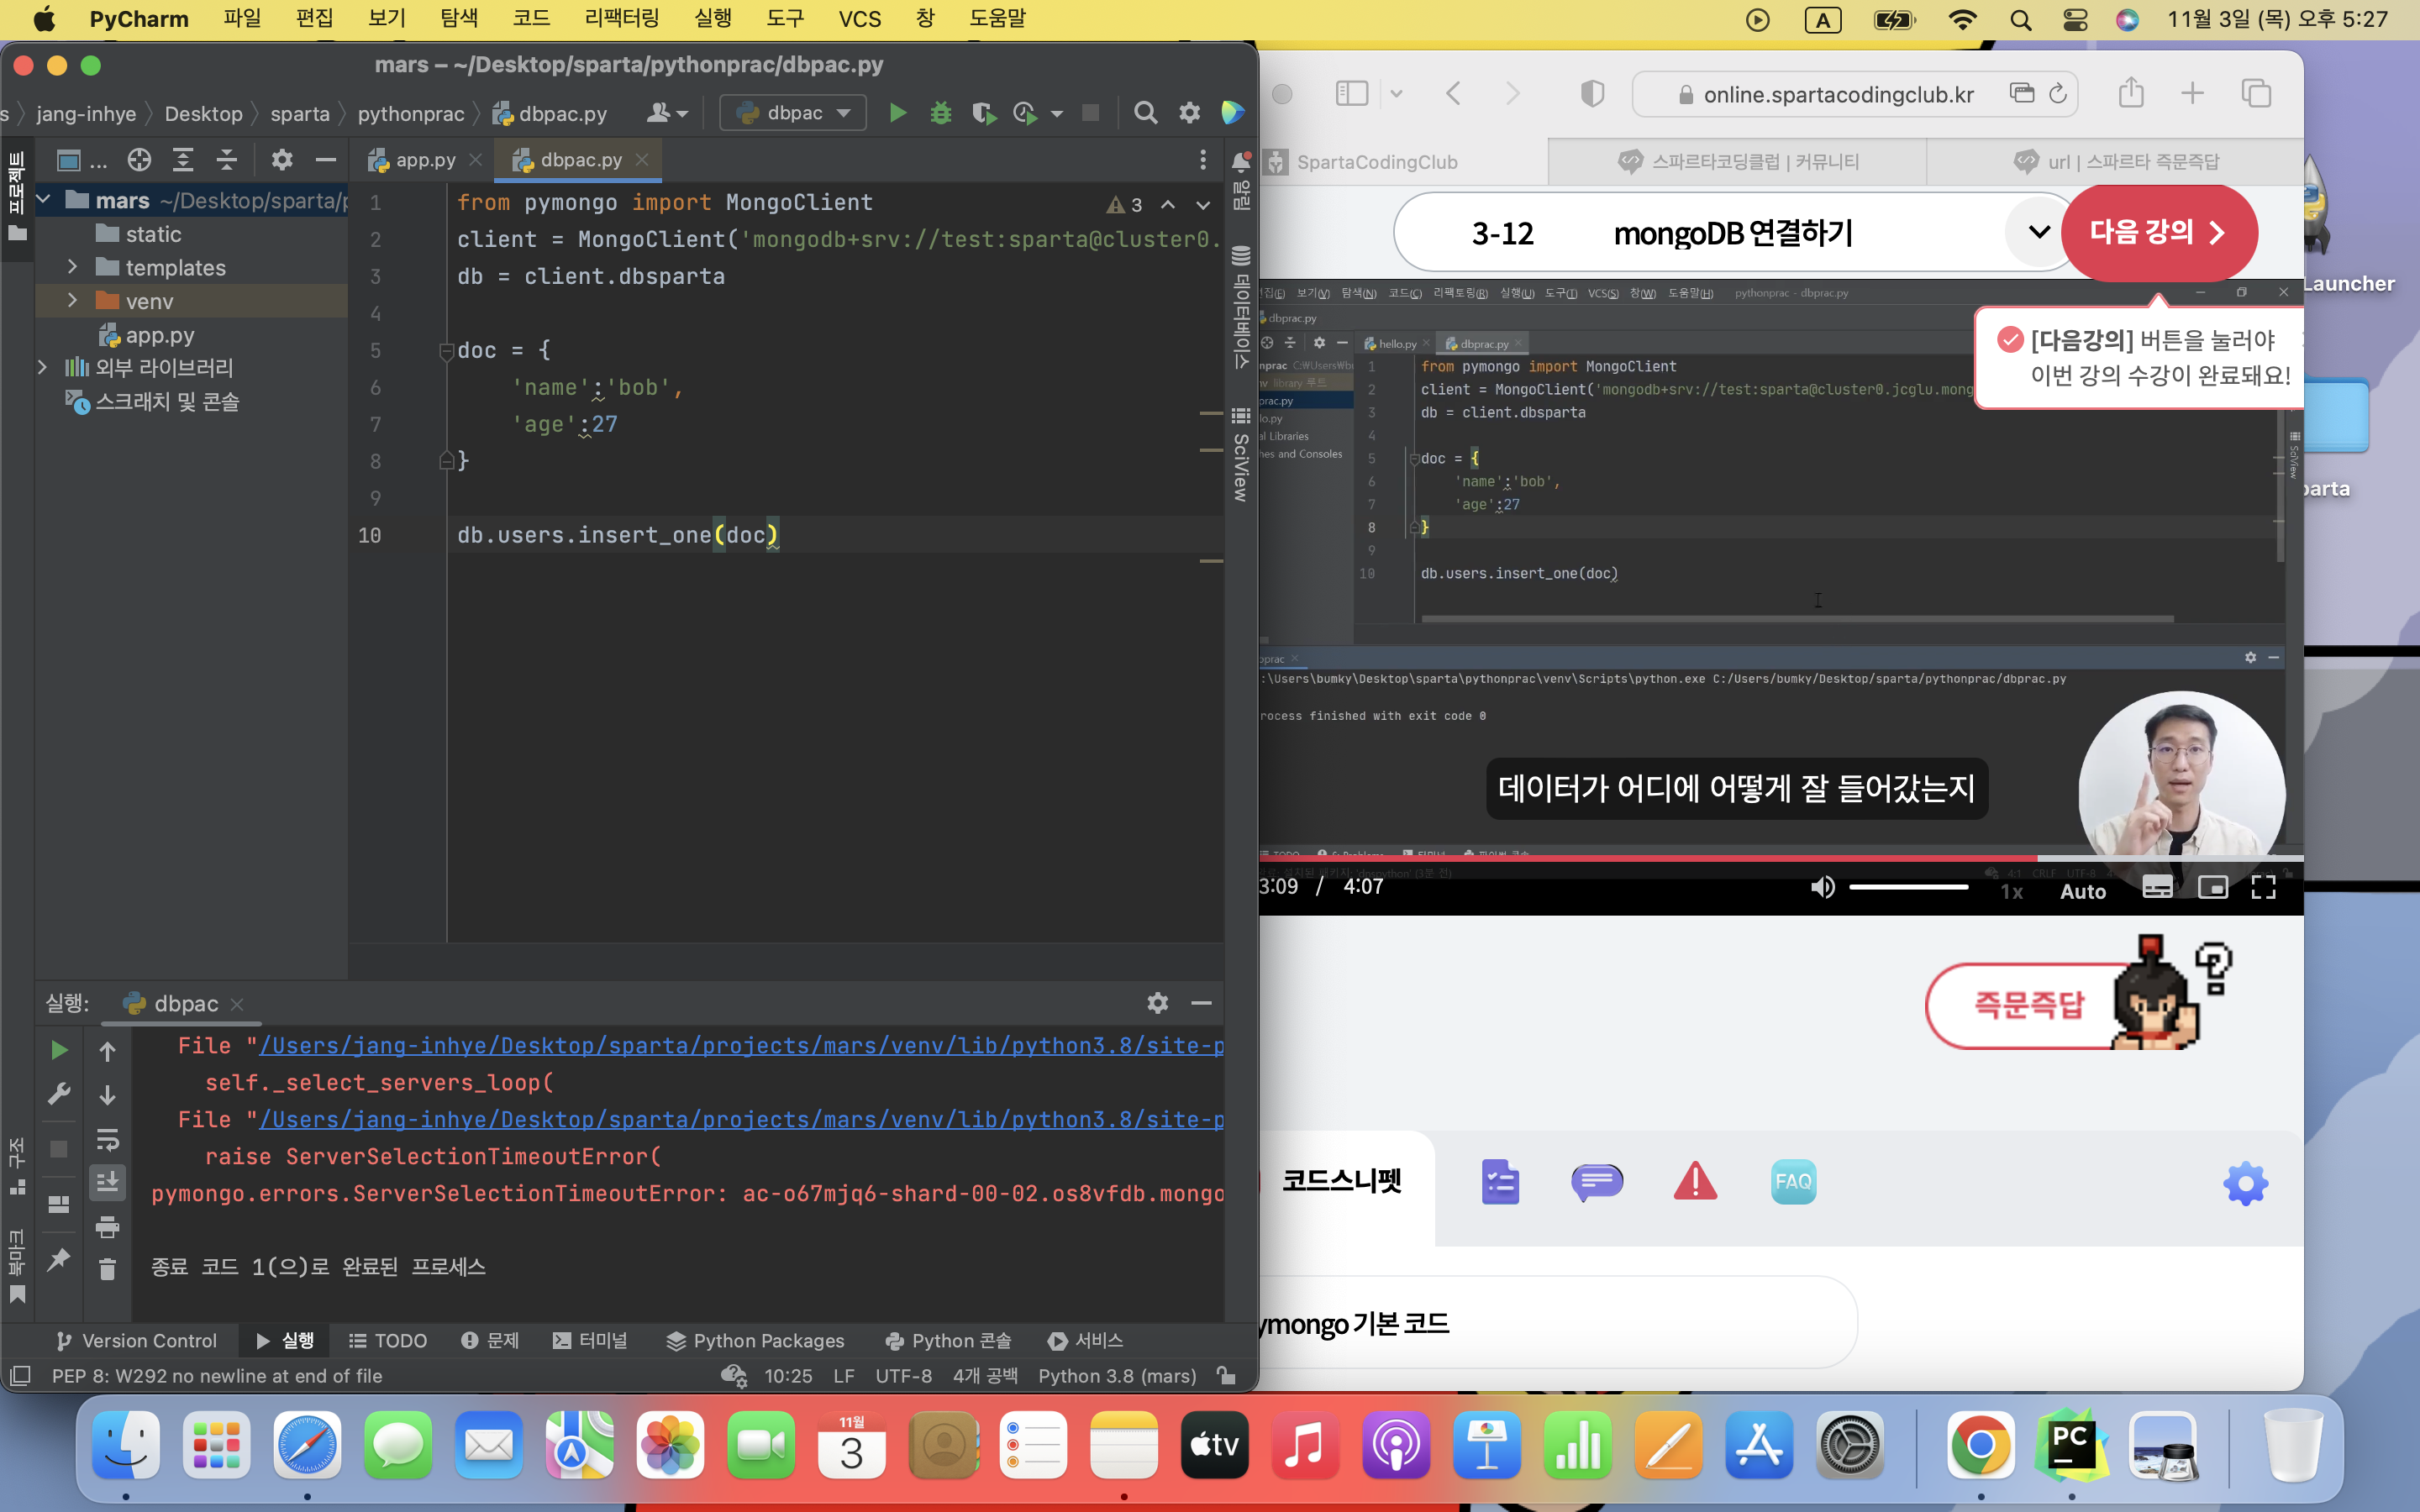Open the chat bubble icon below the video
2420x1512 pixels.
click(1597, 1182)
